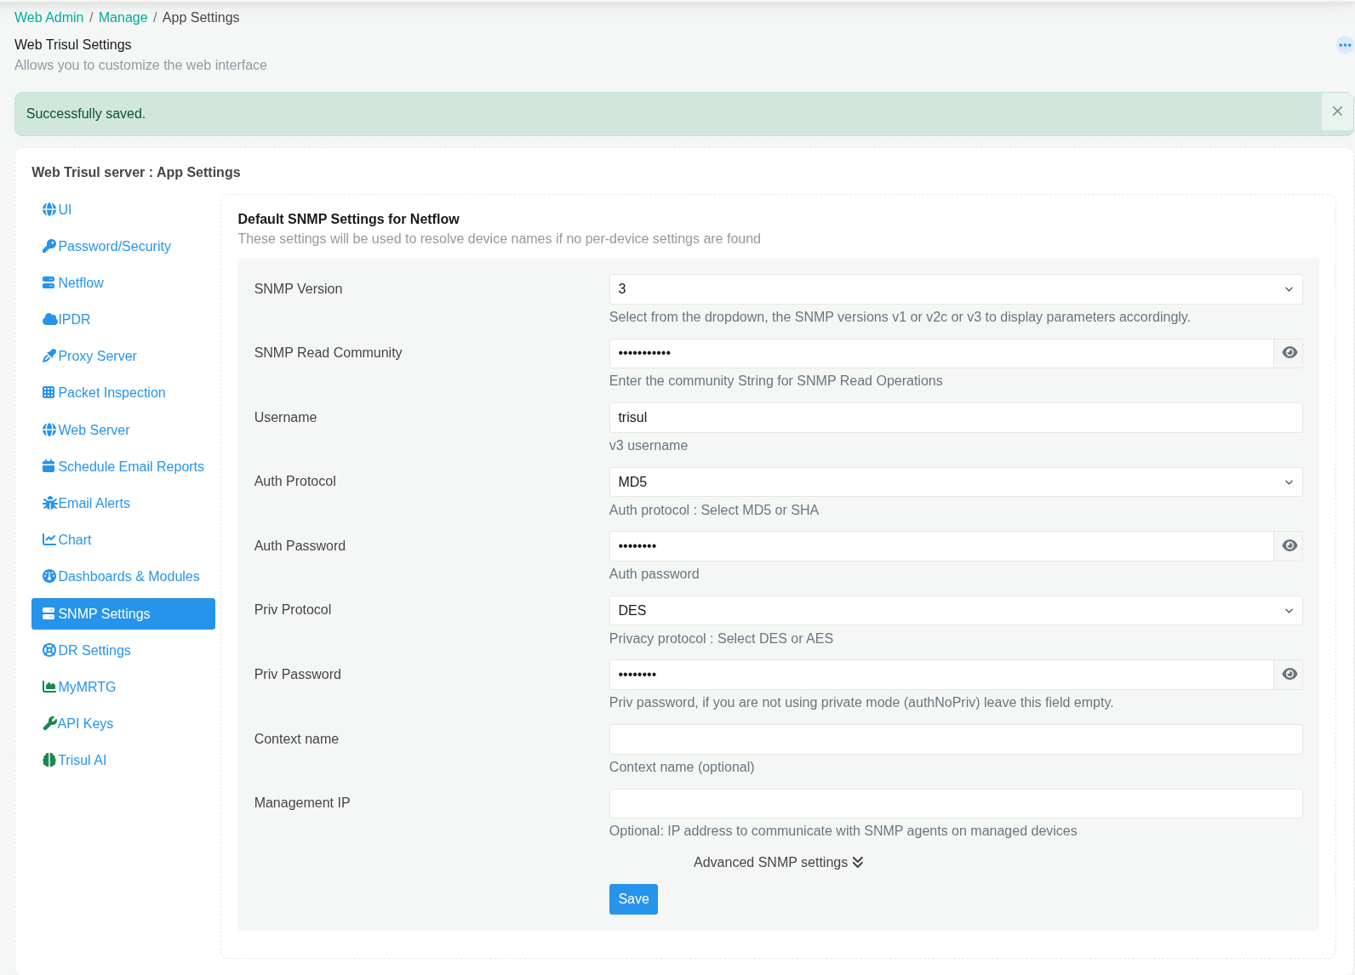Viewport: 1355px width, 975px height.
Task: Show the Auth Password characters
Action: point(1289,545)
